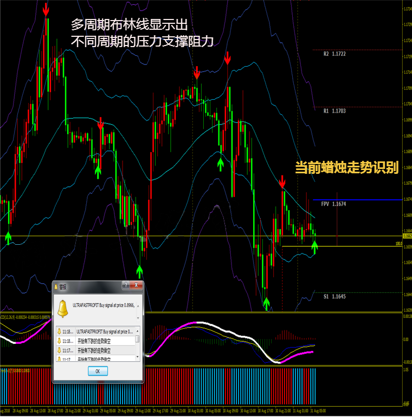Click the up arrow beside the alert message text
The width and height of the screenshot is (412, 417).
[138, 306]
